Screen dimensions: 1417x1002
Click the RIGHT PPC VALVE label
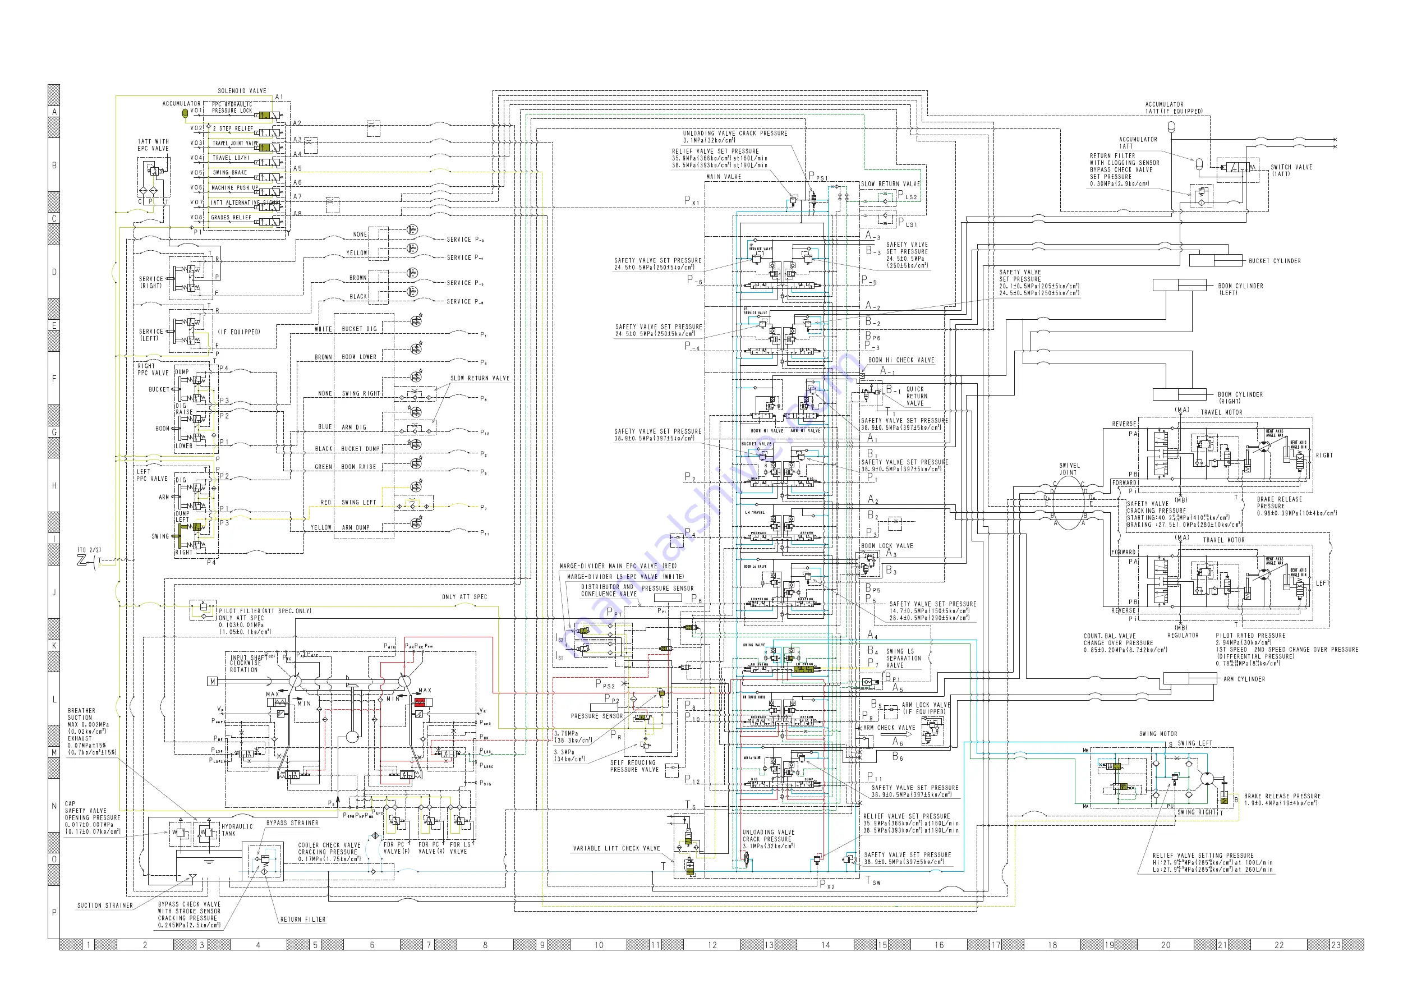click(153, 370)
